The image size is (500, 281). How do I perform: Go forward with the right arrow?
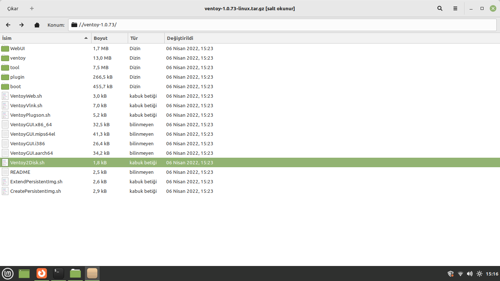(22, 25)
